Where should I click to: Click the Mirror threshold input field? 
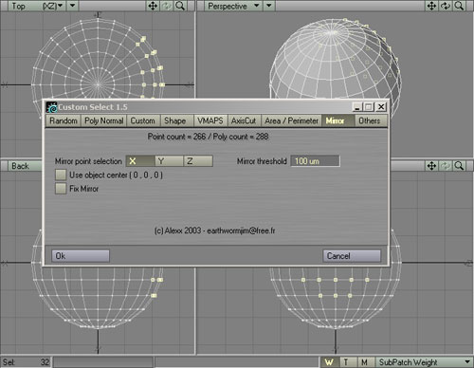click(315, 161)
